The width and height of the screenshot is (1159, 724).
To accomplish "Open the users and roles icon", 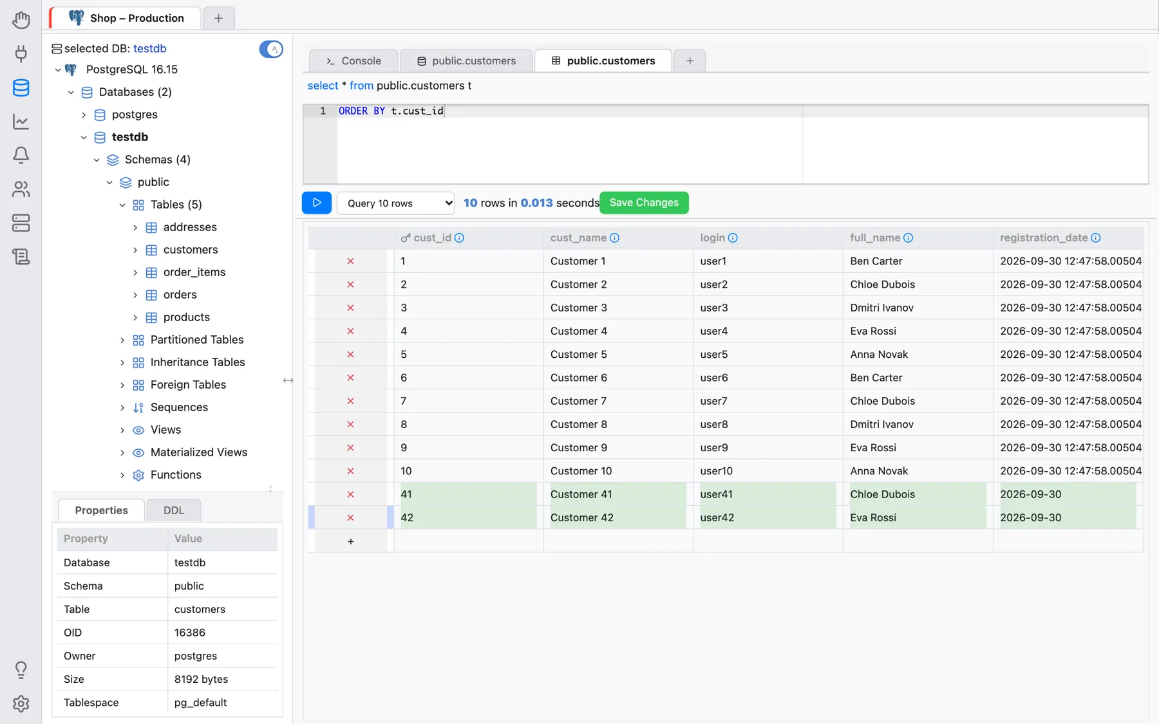I will coord(21,189).
